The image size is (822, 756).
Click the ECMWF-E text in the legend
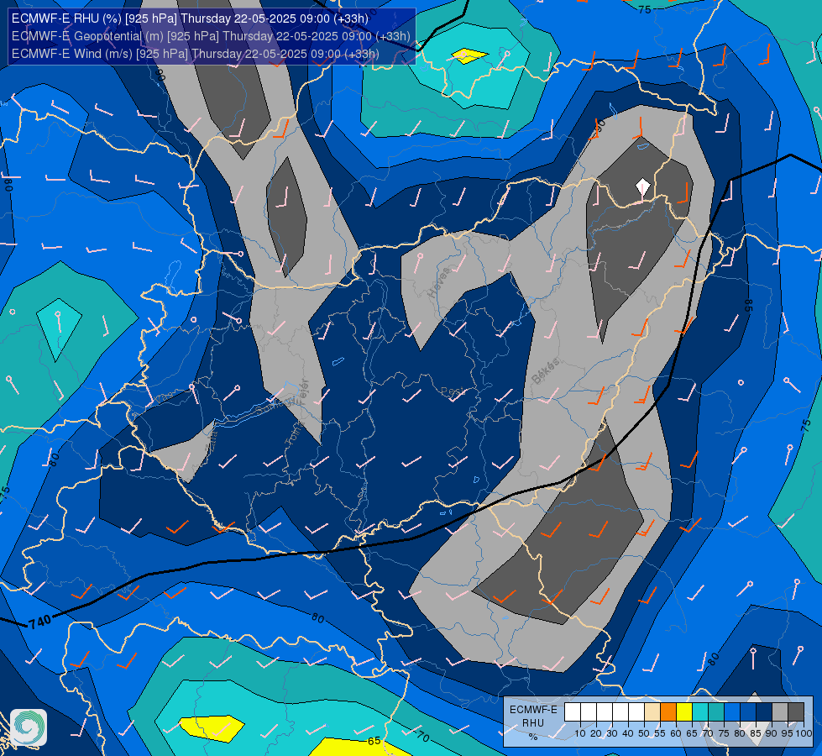(533, 710)
